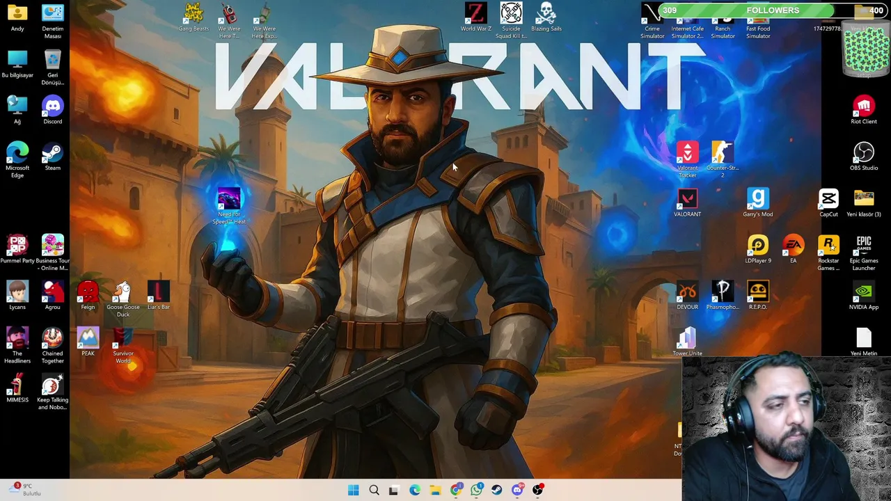Select Suicide Squad Kill t... desktop icon
Viewport: 891px width, 501px height.
tap(511, 21)
